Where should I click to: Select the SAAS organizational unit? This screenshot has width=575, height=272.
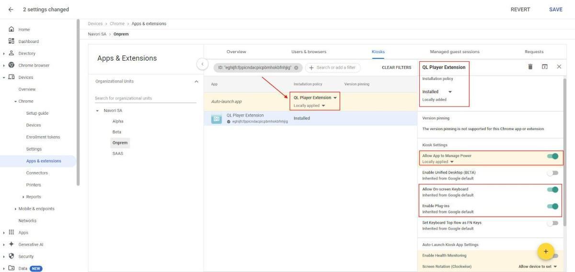pyautogui.click(x=118, y=153)
